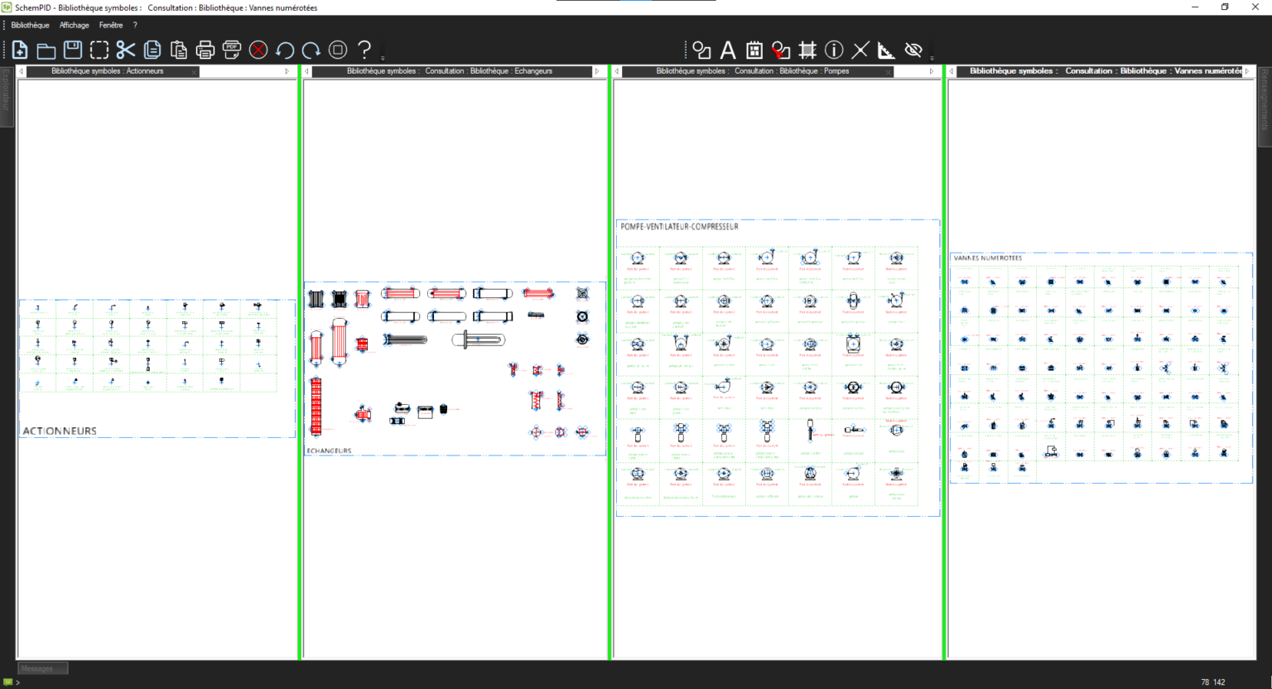Select the text insertion tool (A)
The width and height of the screenshot is (1272, 689).
(727, 50)
